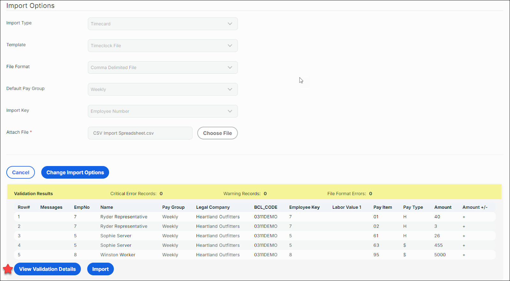
Task: Expand the Template dropdown
Action: [x=163, y=46]
